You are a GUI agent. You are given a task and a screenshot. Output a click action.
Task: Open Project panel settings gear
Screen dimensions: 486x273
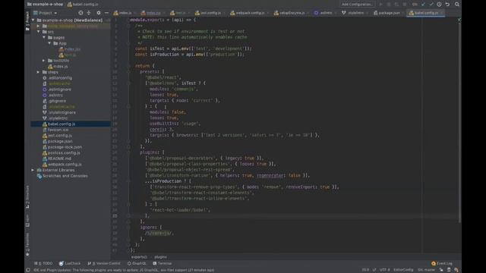coord(99,13)
